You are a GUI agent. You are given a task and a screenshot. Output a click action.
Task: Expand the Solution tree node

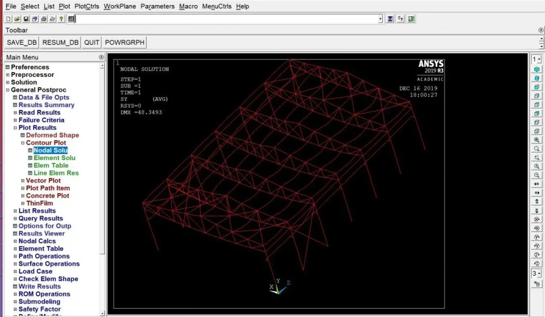coord(7,82)
